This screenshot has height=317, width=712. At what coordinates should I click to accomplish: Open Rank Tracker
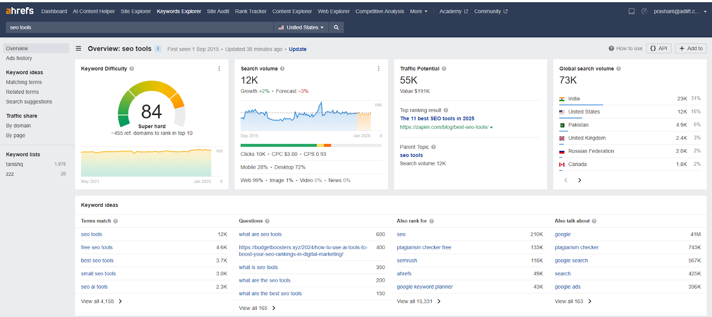point(251,12)
